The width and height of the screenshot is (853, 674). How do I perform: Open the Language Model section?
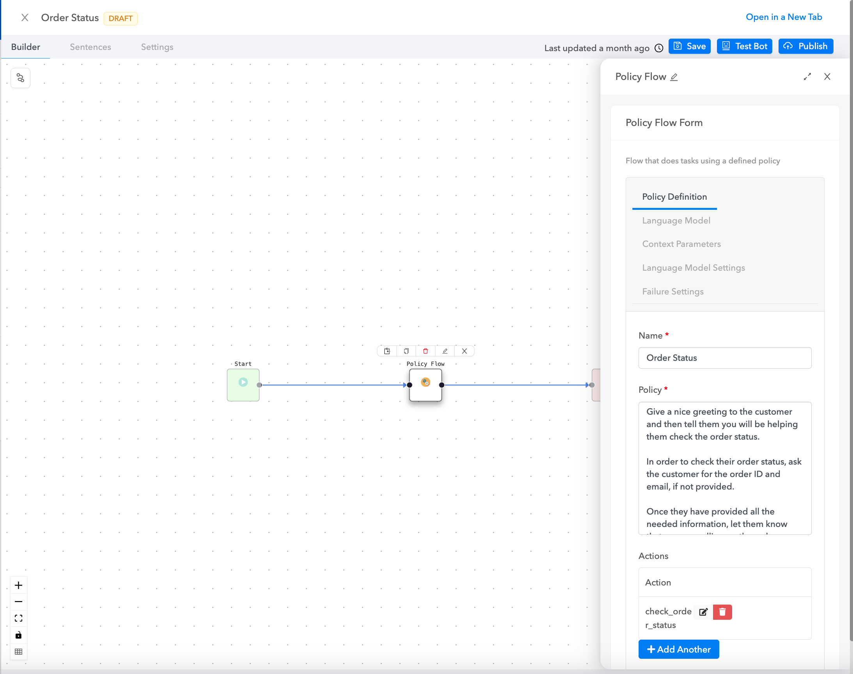676,221
